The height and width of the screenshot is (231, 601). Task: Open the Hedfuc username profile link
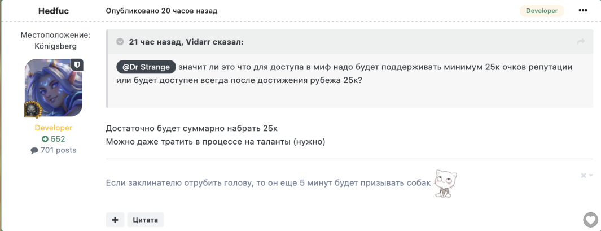pos(54,11)
